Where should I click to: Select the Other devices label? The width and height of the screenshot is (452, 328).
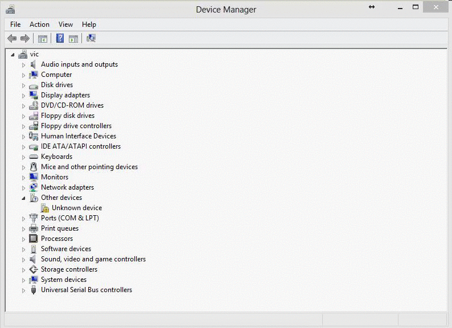(61, 198)
